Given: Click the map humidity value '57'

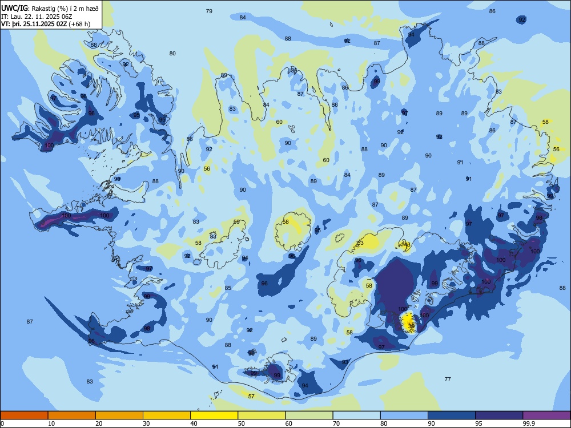Looking at the screenshot, I should click(251, 397).
